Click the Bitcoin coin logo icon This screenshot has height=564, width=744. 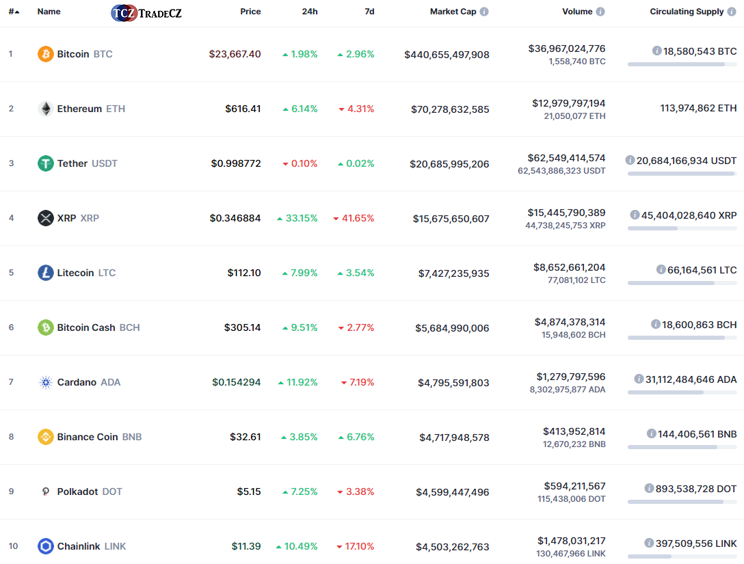[x=46, y=54]
